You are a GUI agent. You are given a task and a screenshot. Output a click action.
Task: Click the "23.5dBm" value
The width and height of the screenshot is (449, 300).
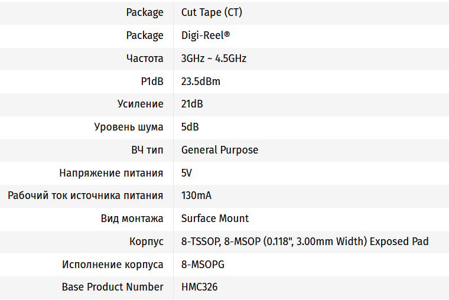pos(200,81)
